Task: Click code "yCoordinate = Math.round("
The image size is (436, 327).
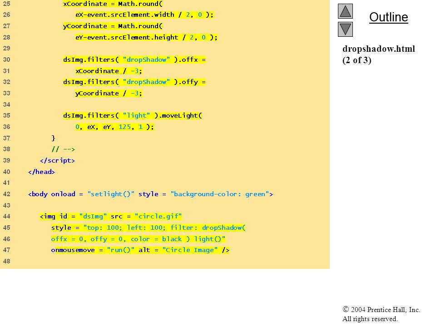Action: [x=113, y=26]
